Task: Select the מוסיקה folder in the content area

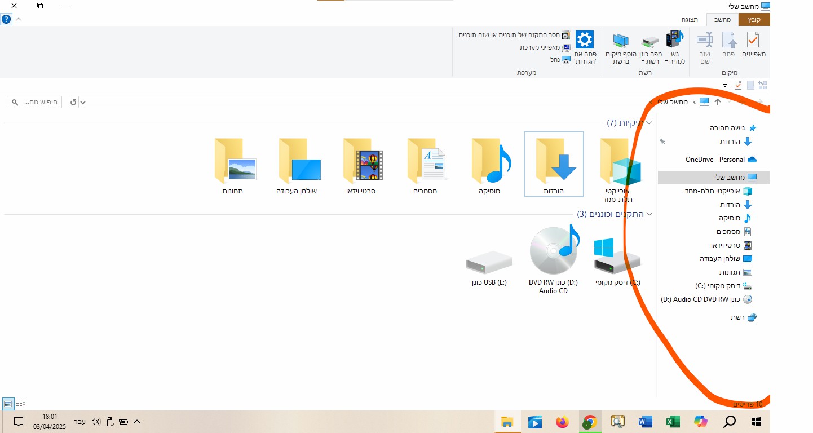Action: [x=490, y=166]
